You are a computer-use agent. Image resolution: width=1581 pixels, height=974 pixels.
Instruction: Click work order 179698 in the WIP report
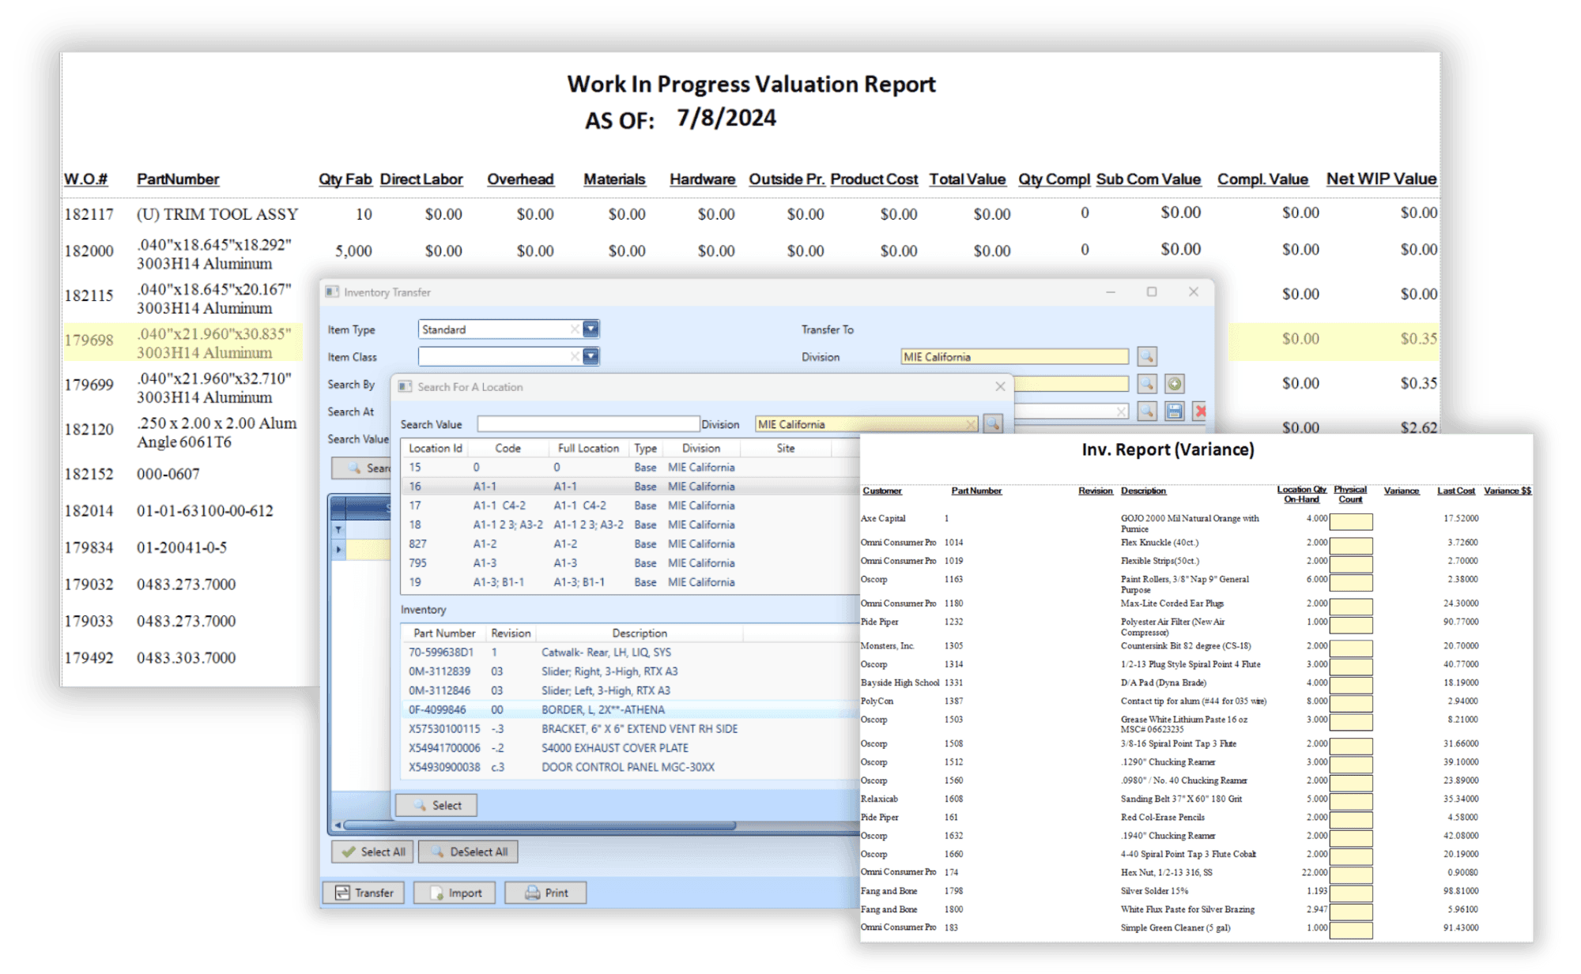(x=89, y=340)
